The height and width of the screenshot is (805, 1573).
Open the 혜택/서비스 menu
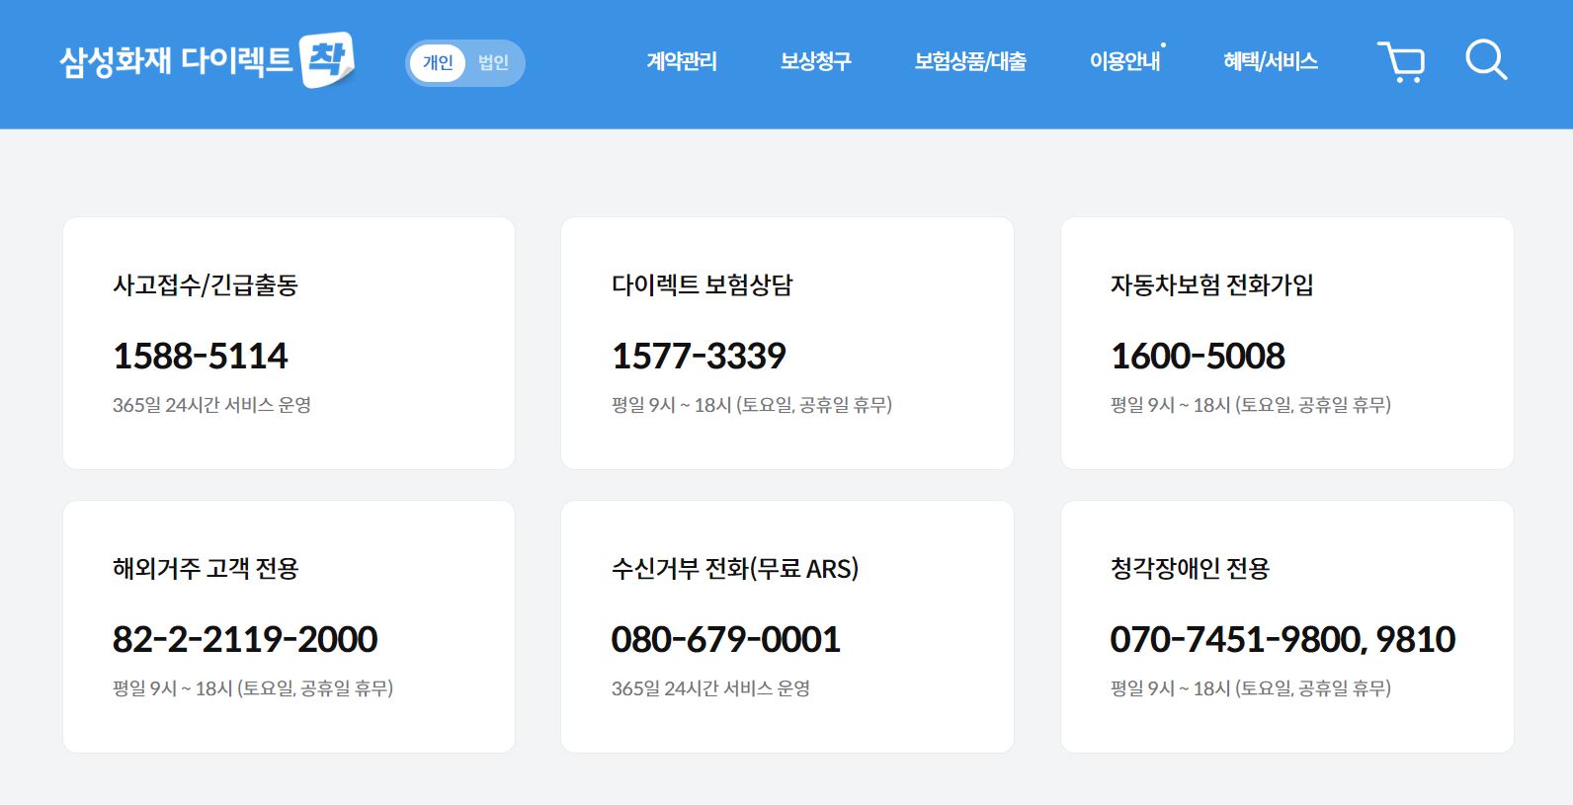pos(1271,61)
